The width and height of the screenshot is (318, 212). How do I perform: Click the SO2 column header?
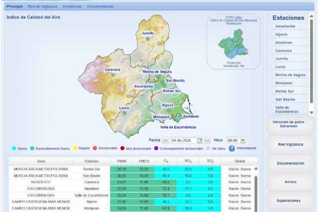point(210,161)
